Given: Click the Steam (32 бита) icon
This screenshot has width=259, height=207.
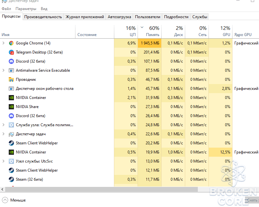Looking at the screenshot, I should click(x=11, y=179).
